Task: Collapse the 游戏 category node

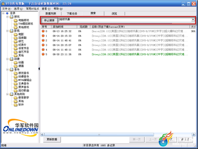Action: 7,16
